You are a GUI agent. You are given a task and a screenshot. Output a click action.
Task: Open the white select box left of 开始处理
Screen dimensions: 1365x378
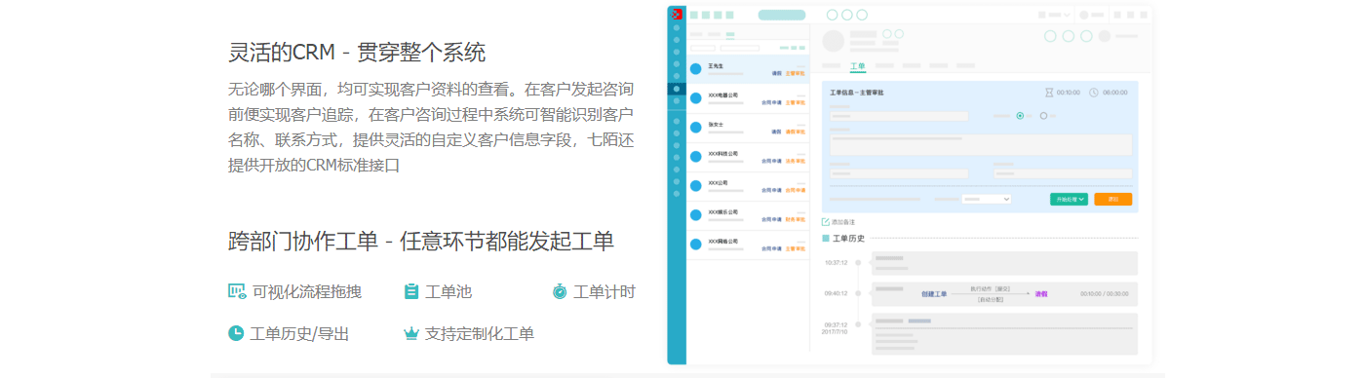[986, 199]
